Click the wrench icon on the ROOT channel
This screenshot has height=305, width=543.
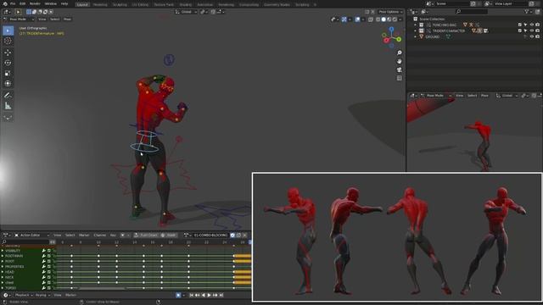pos(43,261)
